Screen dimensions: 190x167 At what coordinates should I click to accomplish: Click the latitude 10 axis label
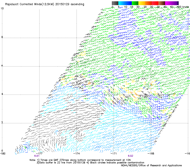tap(2, 8)
